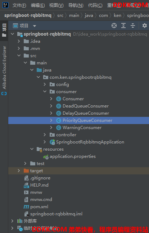Open project panel settings gear
This screenshot has width=149, height=233.
145,26
